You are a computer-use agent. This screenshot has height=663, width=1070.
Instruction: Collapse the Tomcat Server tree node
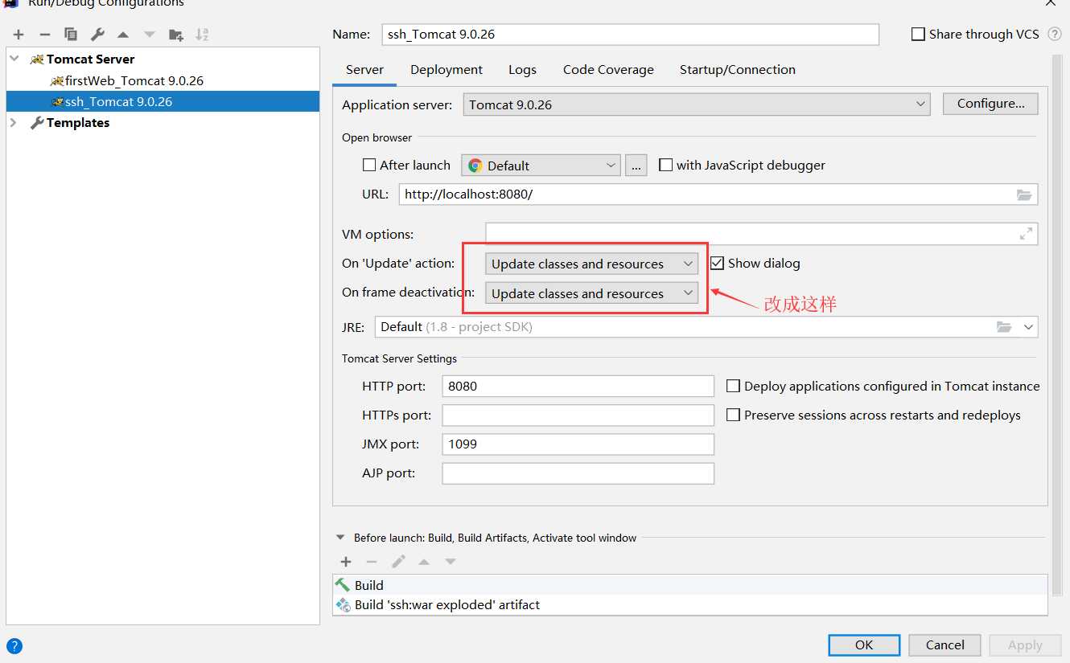(x=14, y=59)
